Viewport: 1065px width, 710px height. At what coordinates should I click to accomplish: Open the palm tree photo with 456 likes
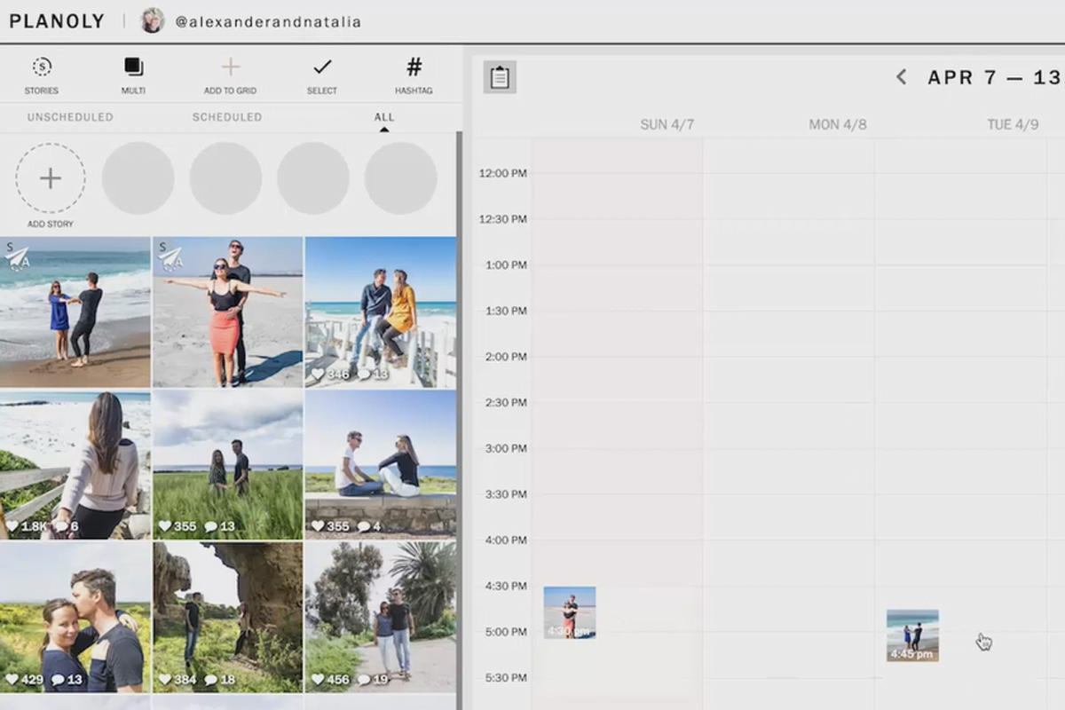(x=381, y=618)
